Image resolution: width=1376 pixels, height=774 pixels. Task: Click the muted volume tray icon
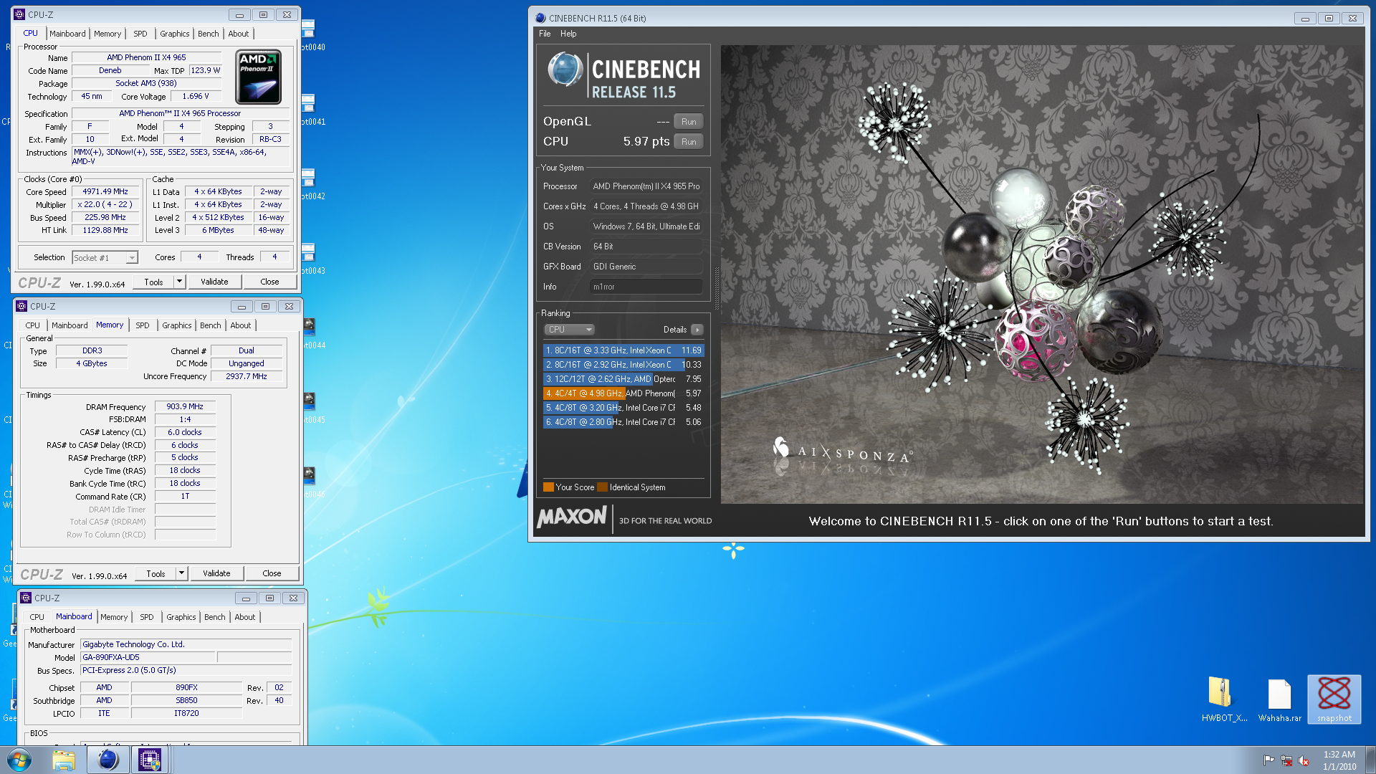1304,760
